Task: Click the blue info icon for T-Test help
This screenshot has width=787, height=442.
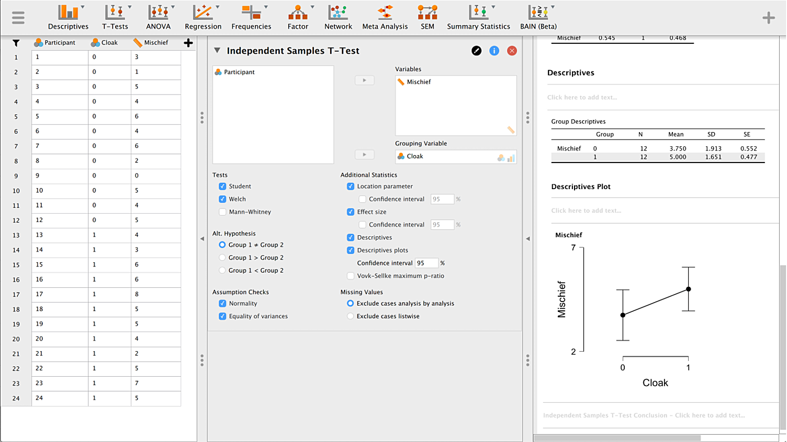Action: pos(494,51)
